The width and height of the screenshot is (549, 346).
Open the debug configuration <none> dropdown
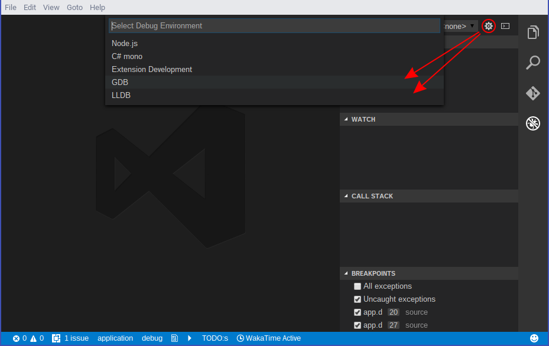pos(461,26)
